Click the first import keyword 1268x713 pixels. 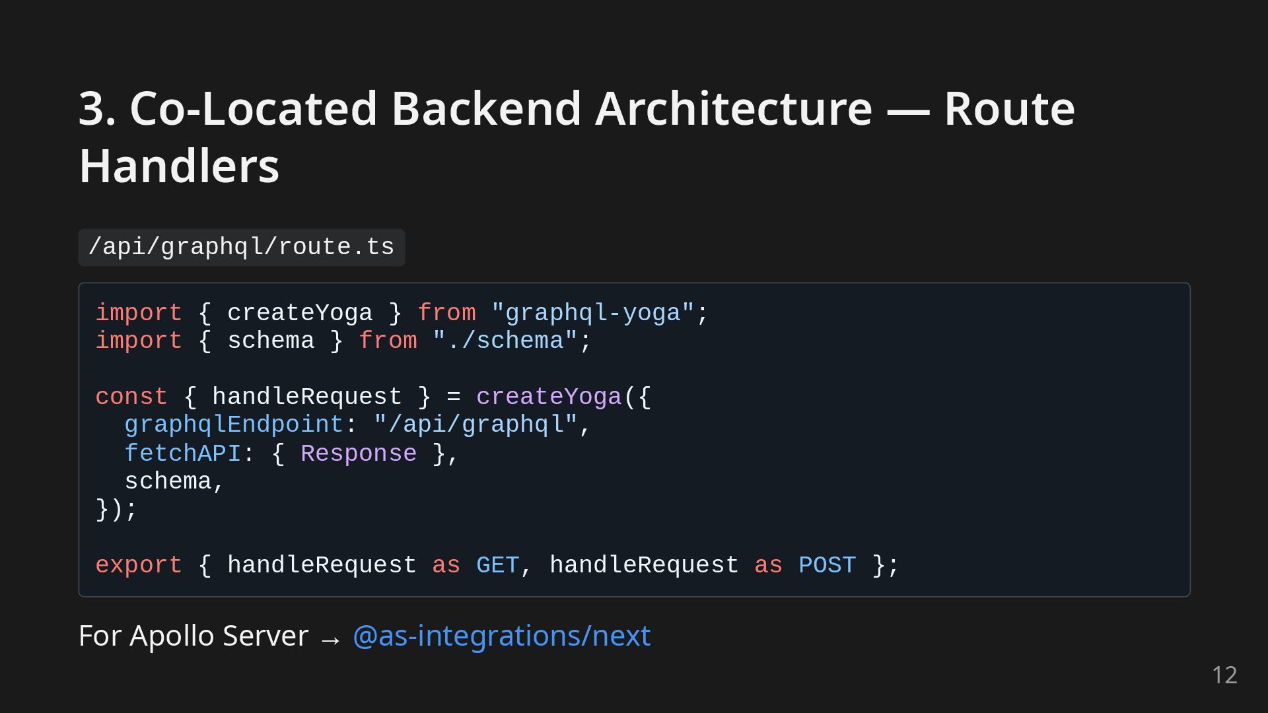pos(138,313)
